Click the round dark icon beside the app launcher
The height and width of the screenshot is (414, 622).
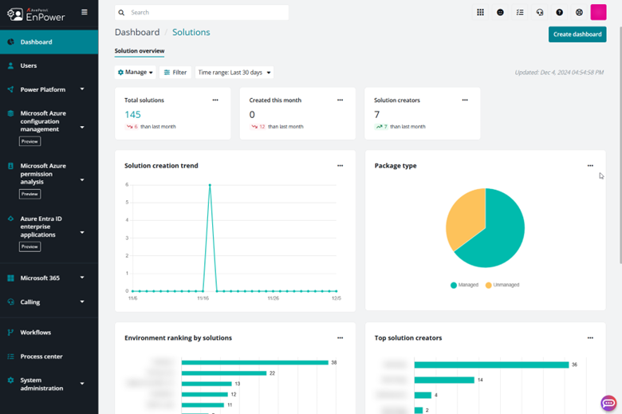(x=500, y=12)
